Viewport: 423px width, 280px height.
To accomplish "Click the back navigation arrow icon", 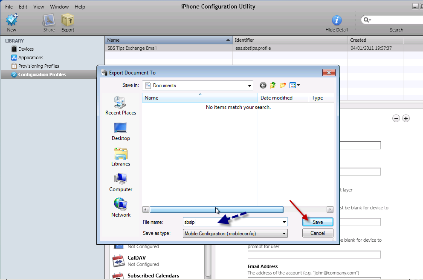I will (263, 86).
